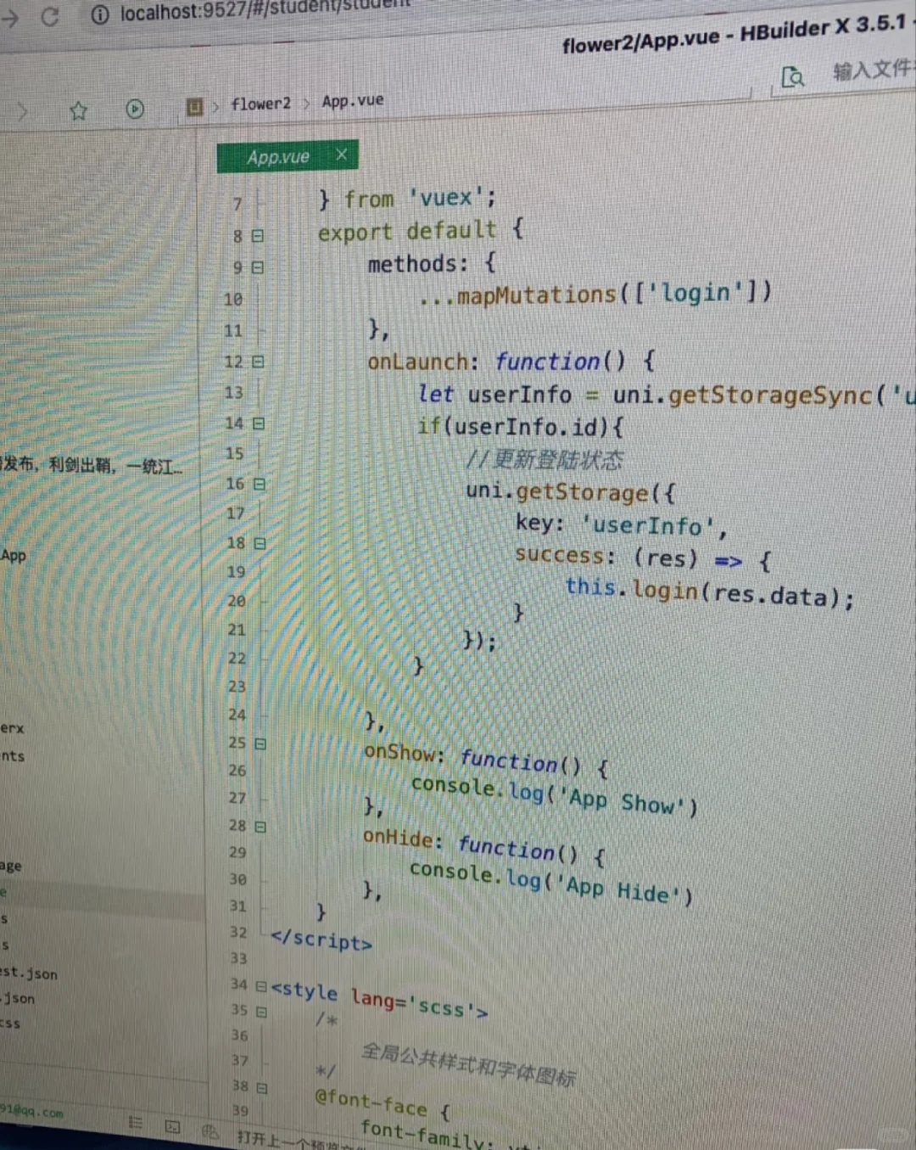Collapse success callback at line 18

point(260,543)
